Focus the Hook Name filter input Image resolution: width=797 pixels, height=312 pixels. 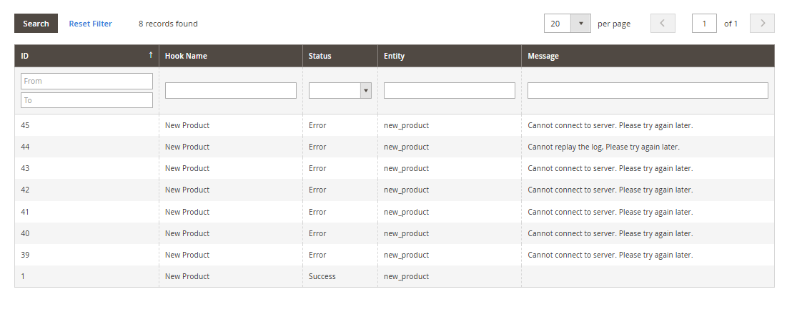pyautogui.click(x=230, y=90)
